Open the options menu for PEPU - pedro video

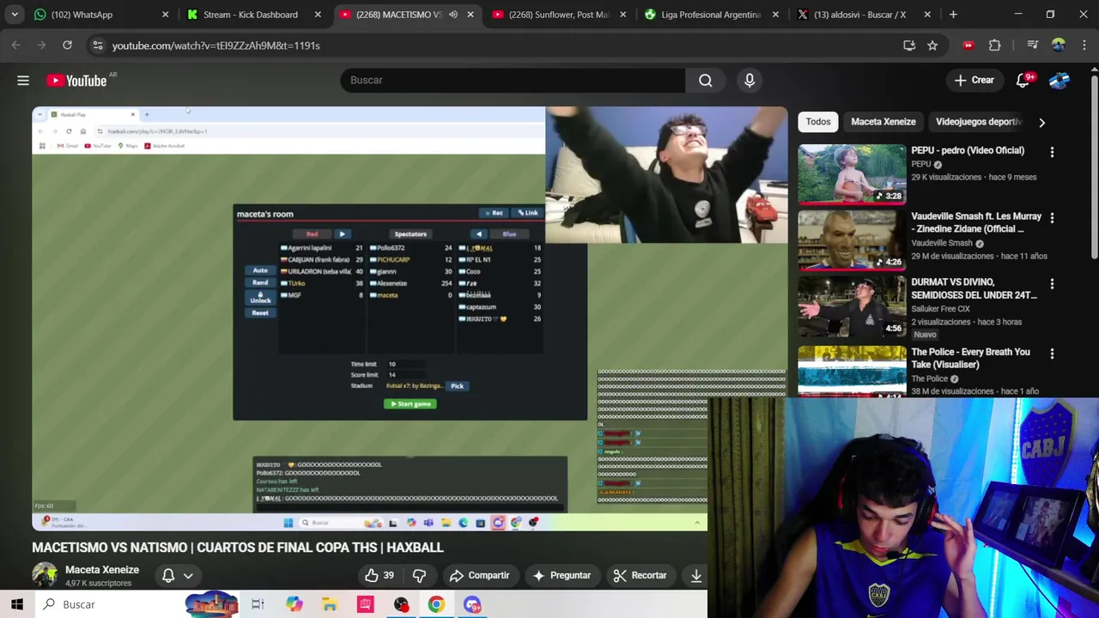click(x=1052, y=152)
